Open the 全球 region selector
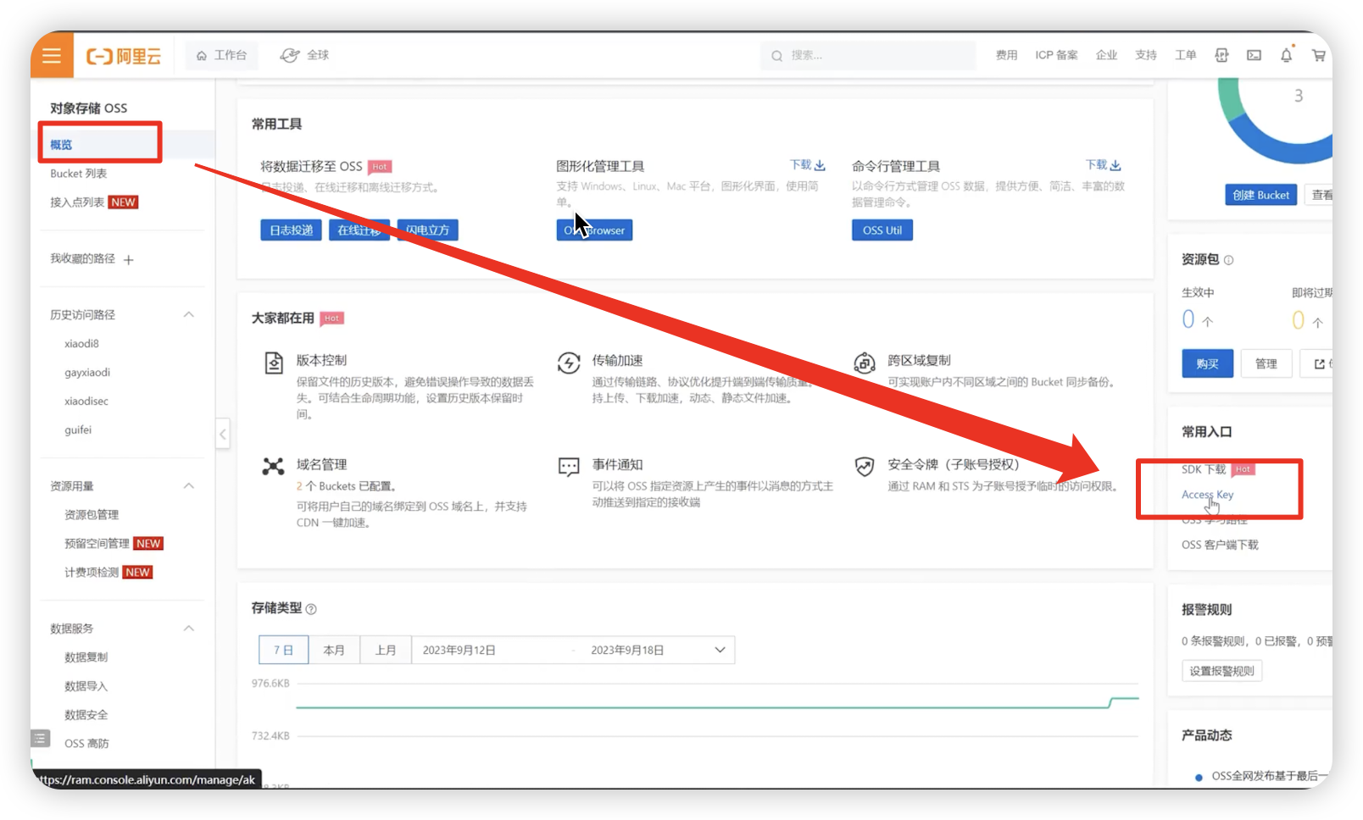 [x=304, y=55]
